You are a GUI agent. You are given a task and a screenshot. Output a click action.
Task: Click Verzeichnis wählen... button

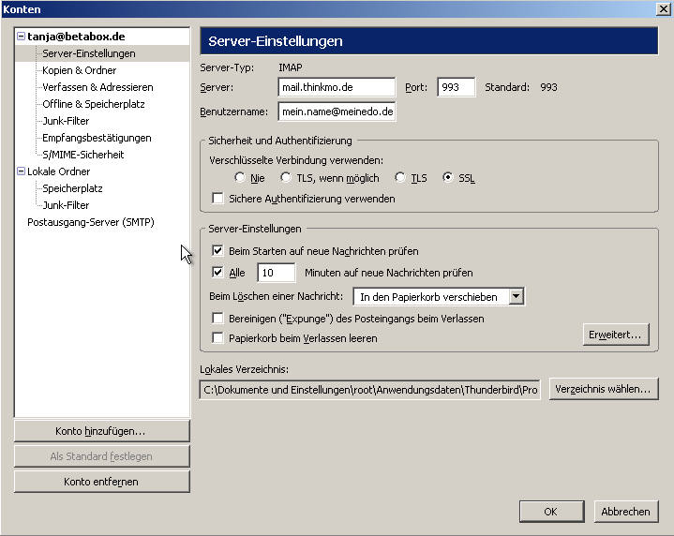(603, 389)
